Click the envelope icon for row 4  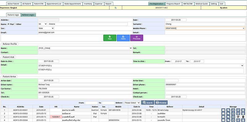(223, 120)
